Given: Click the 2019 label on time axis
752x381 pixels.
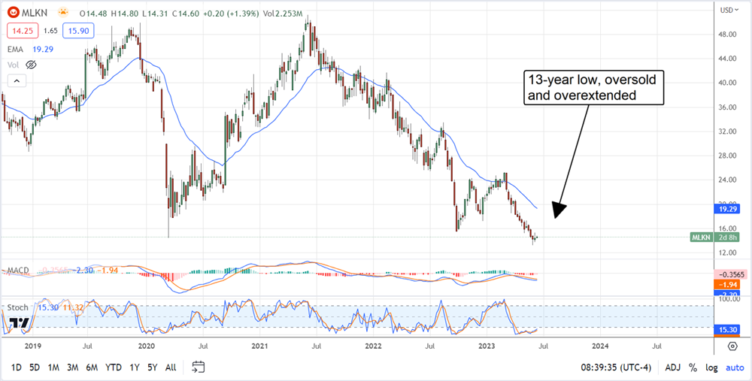Looking at the screenshot, I should 32,346.
